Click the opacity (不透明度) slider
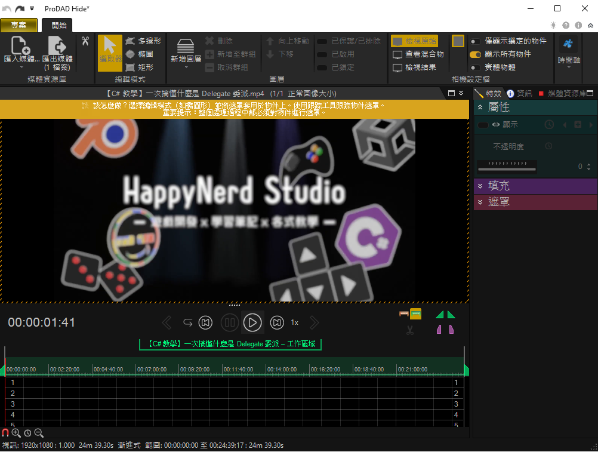The height and width of the screenshot is (452, 598). click(x=507, y=167)
